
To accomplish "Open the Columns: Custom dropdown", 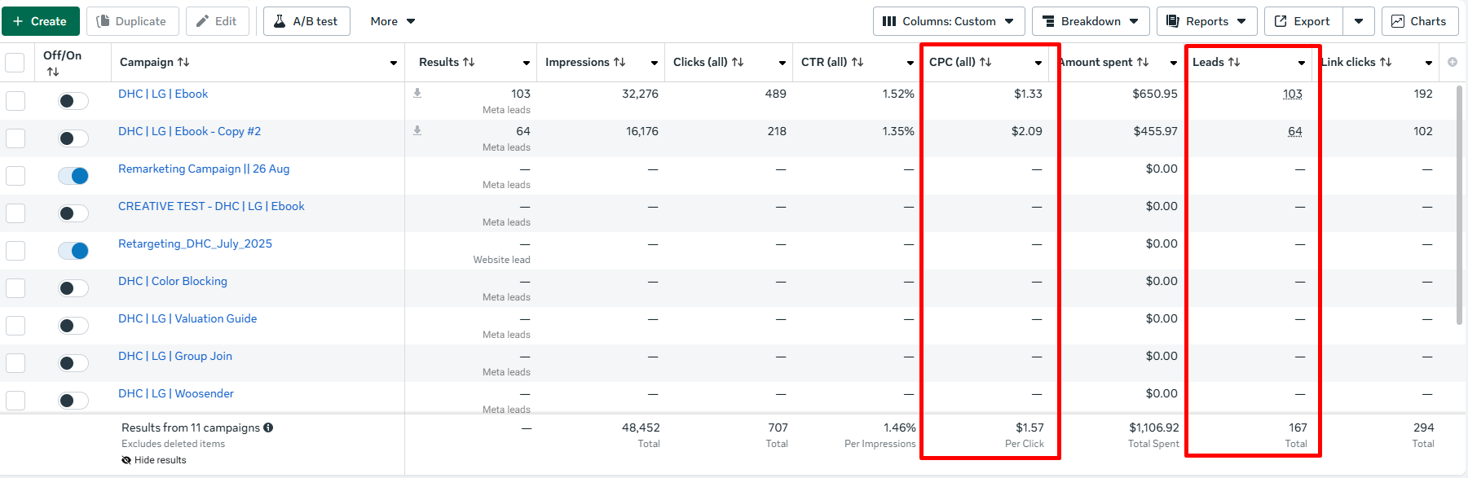I will (x=948, y=21).
